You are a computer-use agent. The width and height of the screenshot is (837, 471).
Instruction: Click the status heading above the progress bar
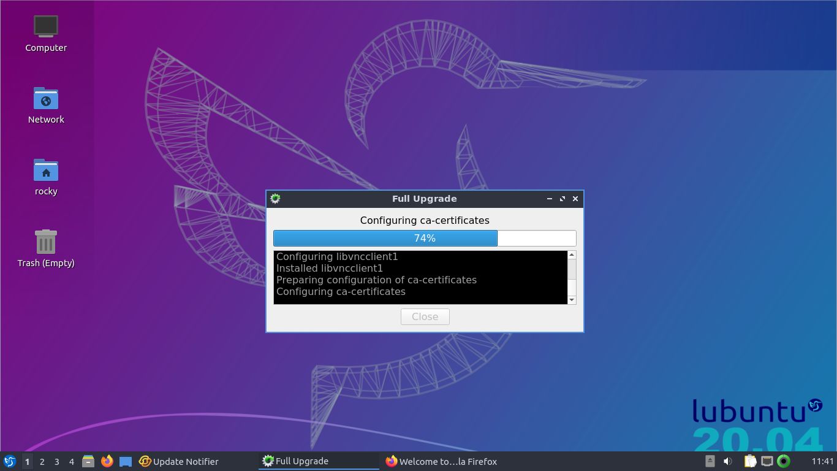[425, 220]
